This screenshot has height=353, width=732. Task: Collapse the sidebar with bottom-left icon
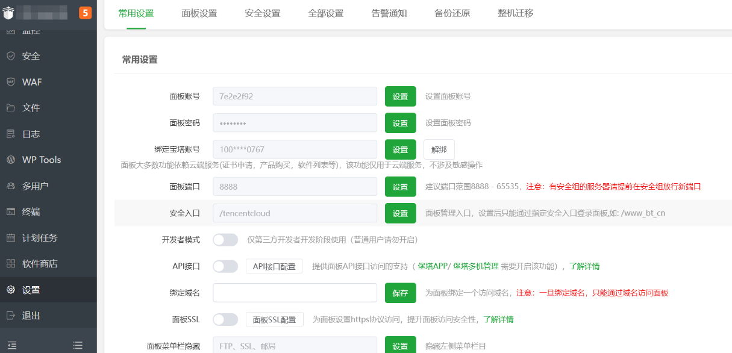(x=12, y=345)
